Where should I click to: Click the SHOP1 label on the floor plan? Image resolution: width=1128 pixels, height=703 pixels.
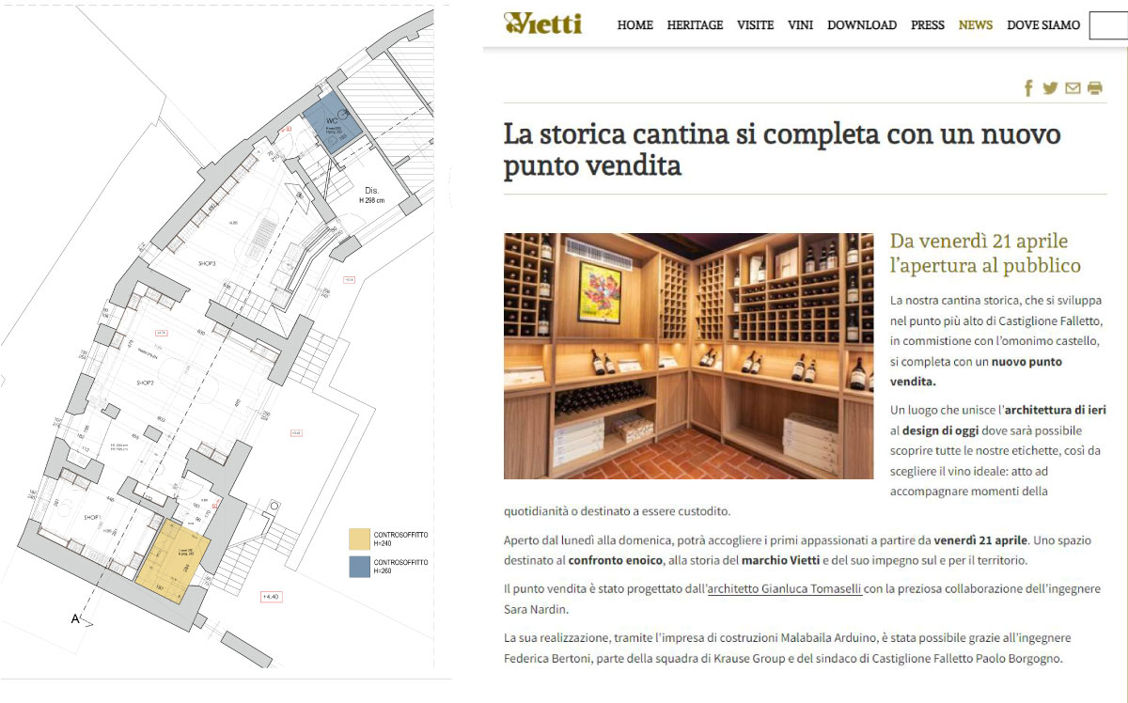coord(92,518)
